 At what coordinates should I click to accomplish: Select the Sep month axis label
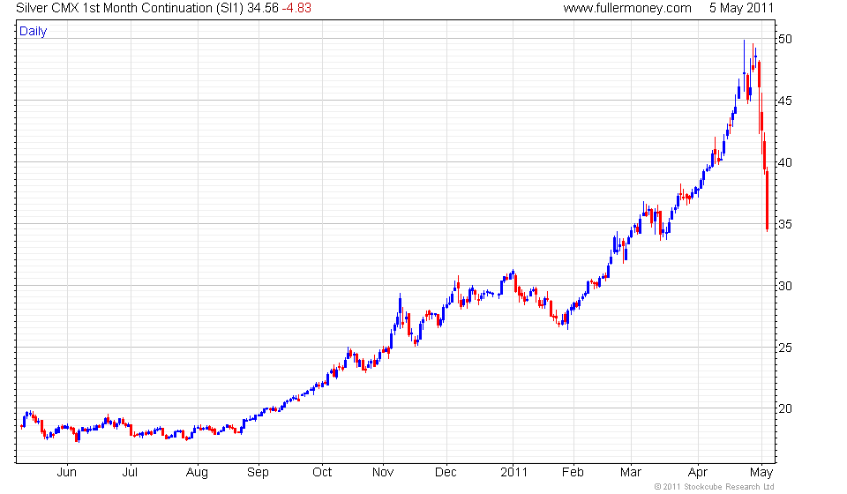pyautogui.click(x=258, y=473)
